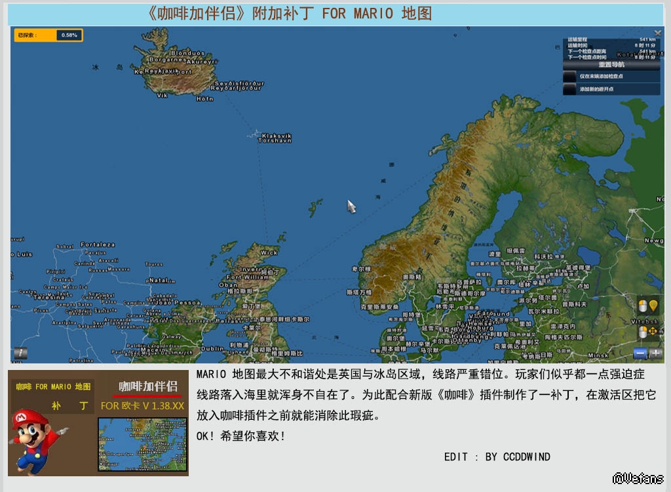This screenshot has width=671, height=492.
Task: Click the right mouse button hint icon
Action: (x=642, y=331)
